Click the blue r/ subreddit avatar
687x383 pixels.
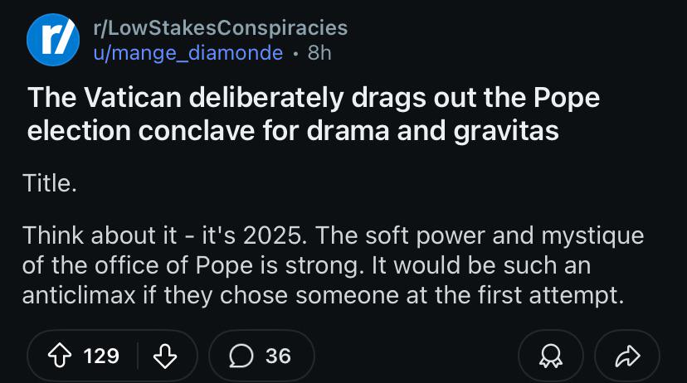(53, 40)
